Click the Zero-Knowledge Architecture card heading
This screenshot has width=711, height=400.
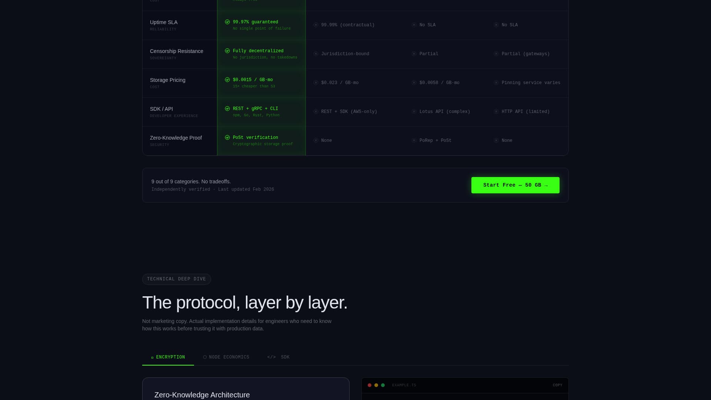point(202,395)
